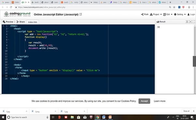
Task: Click the Share button
Action: (21, 22)
